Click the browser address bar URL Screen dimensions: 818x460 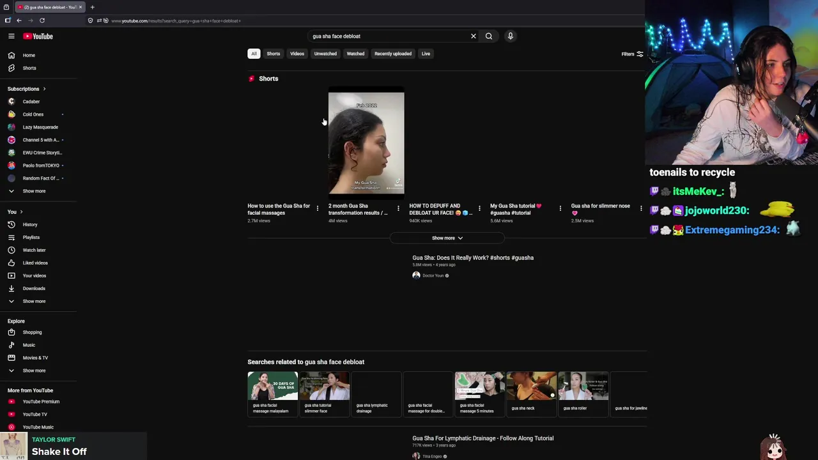tap(176, 20)
